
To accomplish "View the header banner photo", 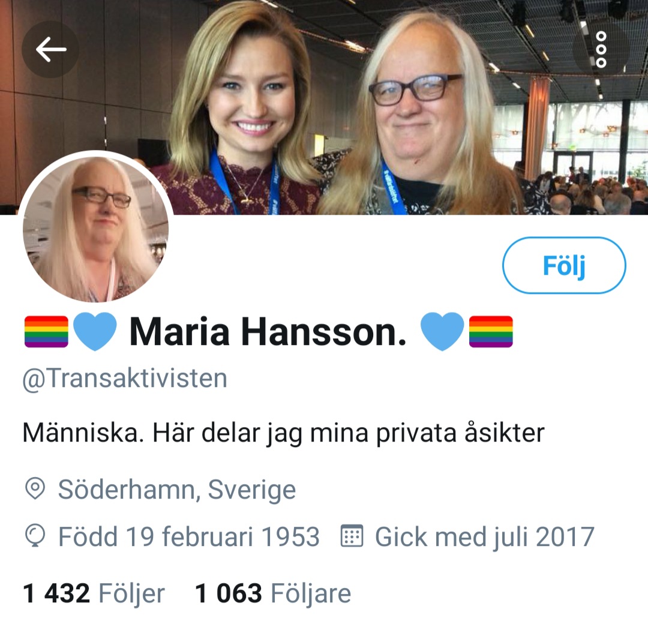I will pyautogui.click(x=324, y=107).
